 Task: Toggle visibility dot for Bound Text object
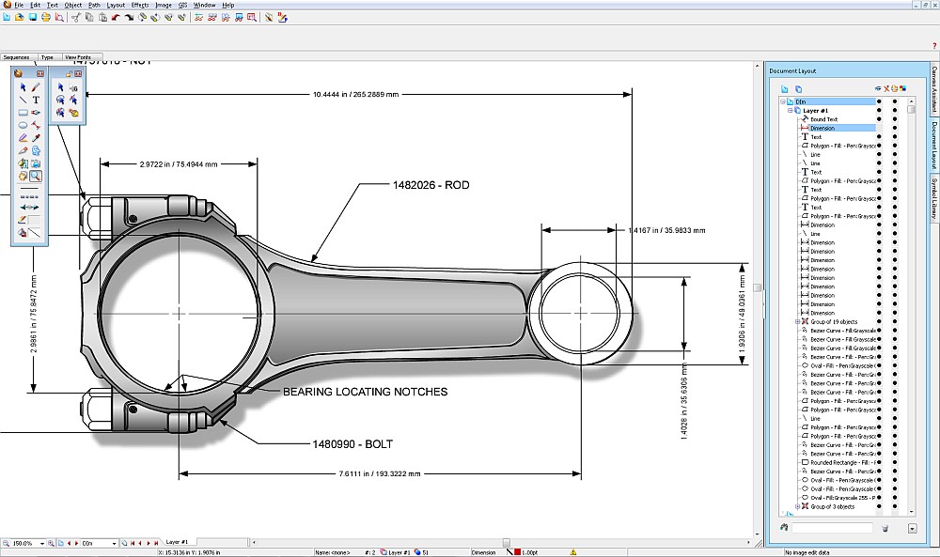[878, 119]
